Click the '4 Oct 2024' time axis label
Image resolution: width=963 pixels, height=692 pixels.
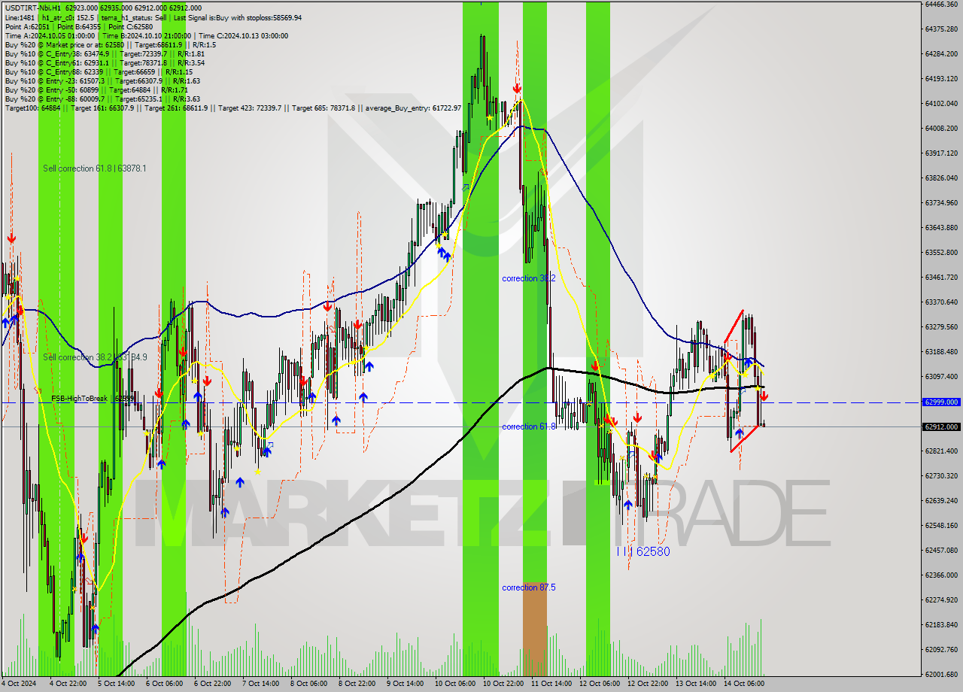[x=19, y=684]
